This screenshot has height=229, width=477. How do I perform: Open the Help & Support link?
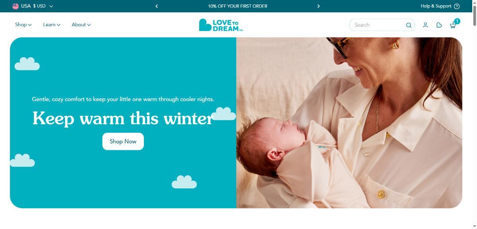click(436, 6)
